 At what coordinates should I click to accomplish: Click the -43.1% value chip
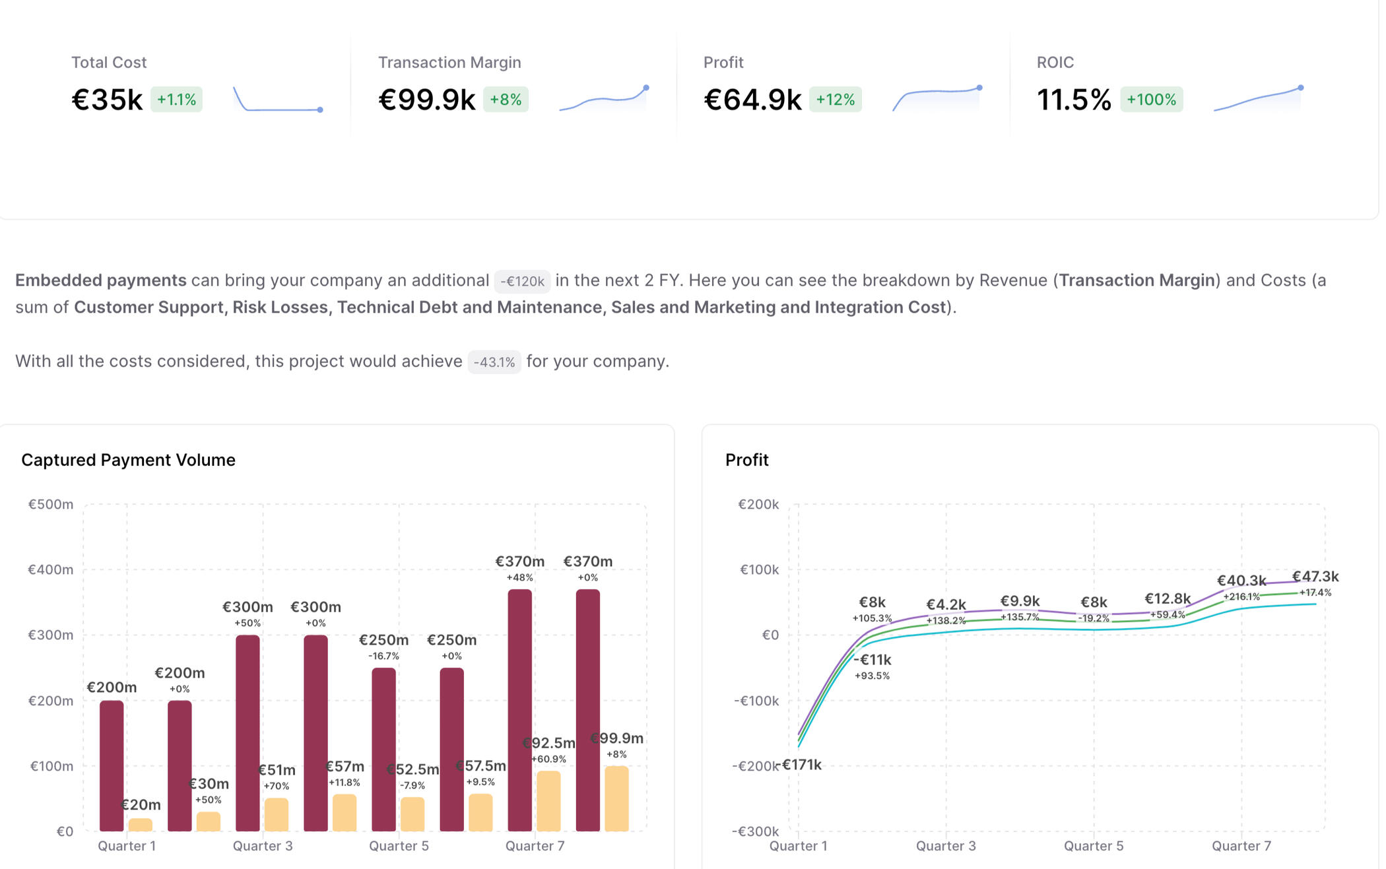pyautogui.click(x=494, y=362)
